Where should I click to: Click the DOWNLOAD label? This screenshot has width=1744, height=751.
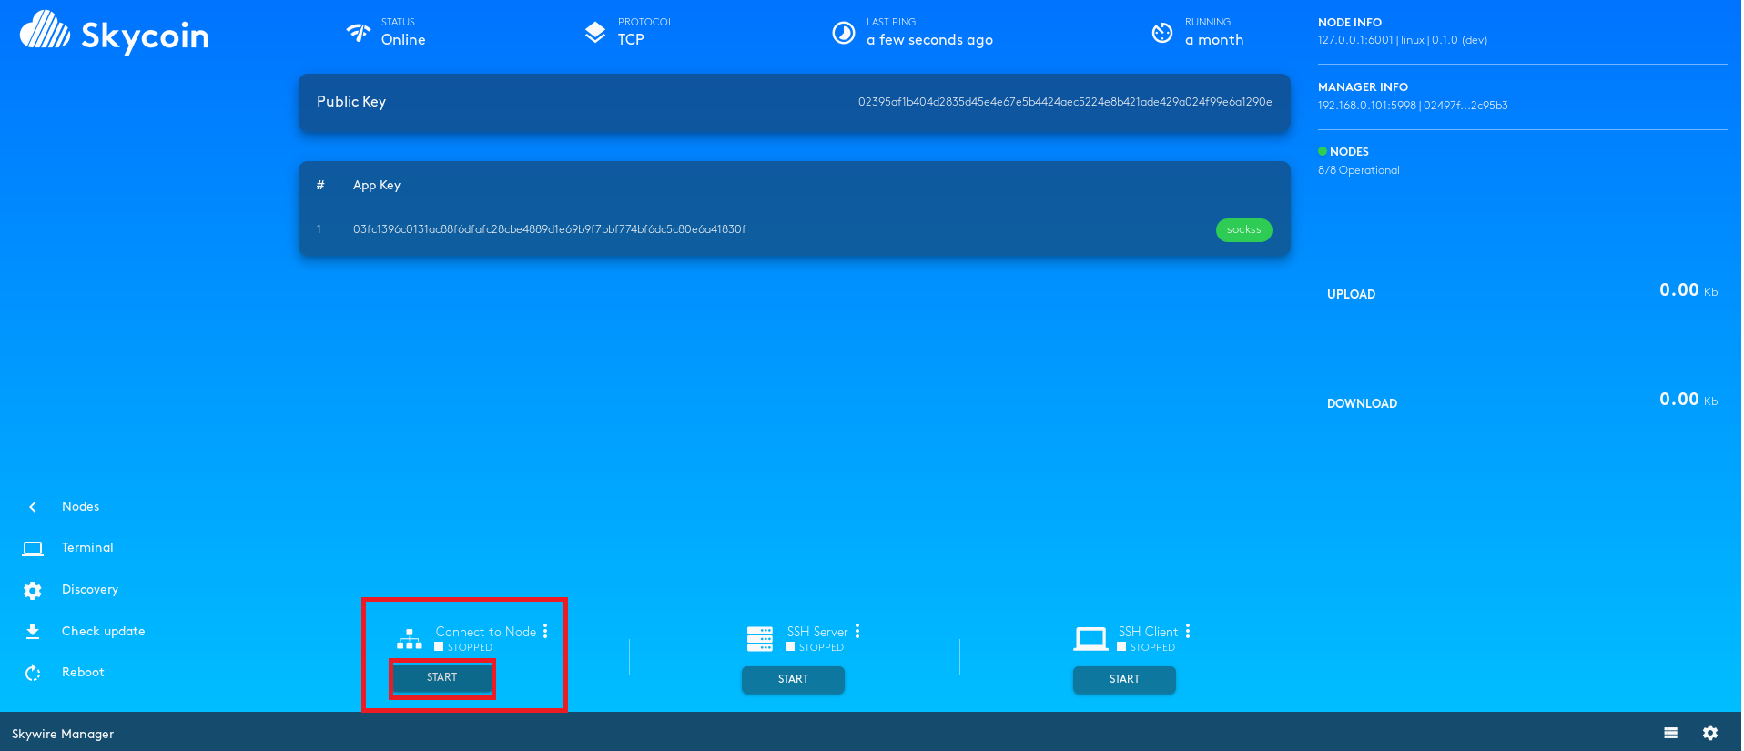point(1362,404)
